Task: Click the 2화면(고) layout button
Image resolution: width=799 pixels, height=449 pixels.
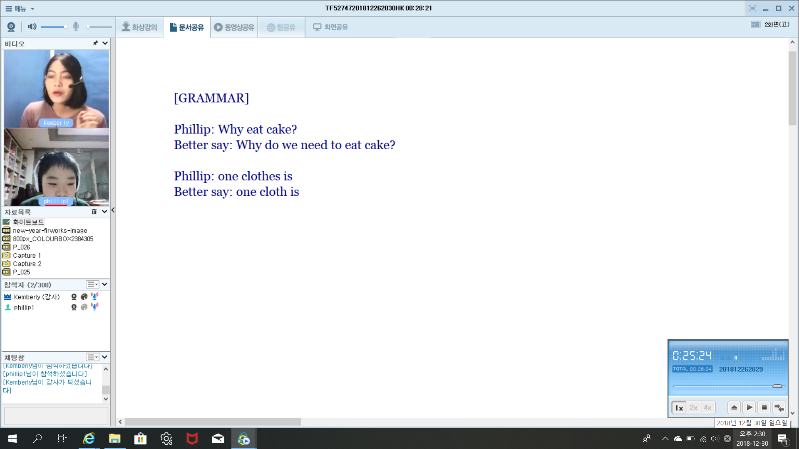Action: coord(770,25)
